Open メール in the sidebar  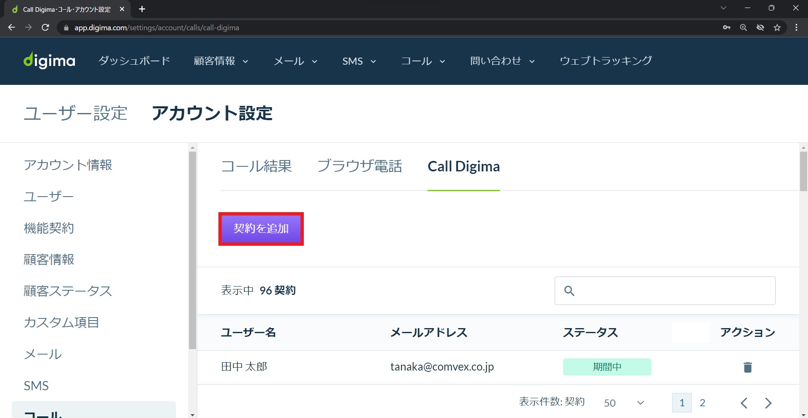(x=43, y=354)
